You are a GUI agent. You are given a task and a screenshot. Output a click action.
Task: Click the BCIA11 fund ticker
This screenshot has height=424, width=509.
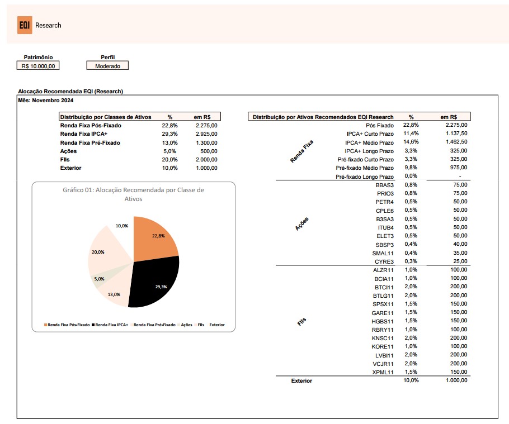point(384,279)
